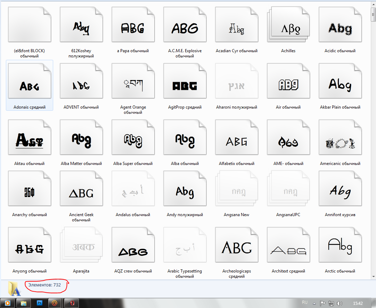The image size is (376, 308).
Task: Open Windows Explorer taskbar button
Action: tap(24, 303)
